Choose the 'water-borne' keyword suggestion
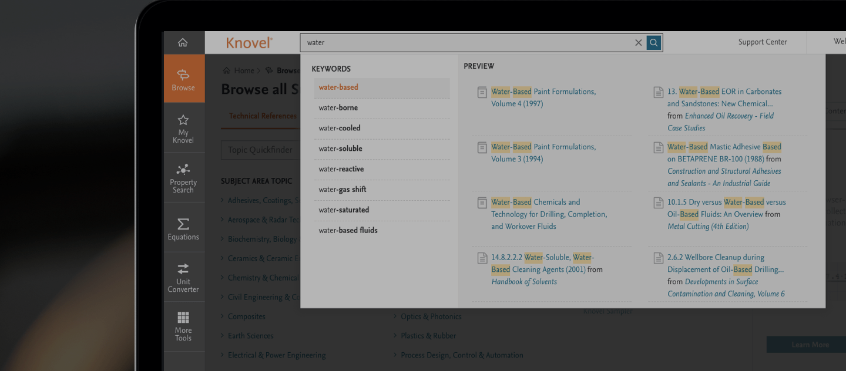This screenshot has height=371, width=846. pyautogui.click(x=382, y=108)
